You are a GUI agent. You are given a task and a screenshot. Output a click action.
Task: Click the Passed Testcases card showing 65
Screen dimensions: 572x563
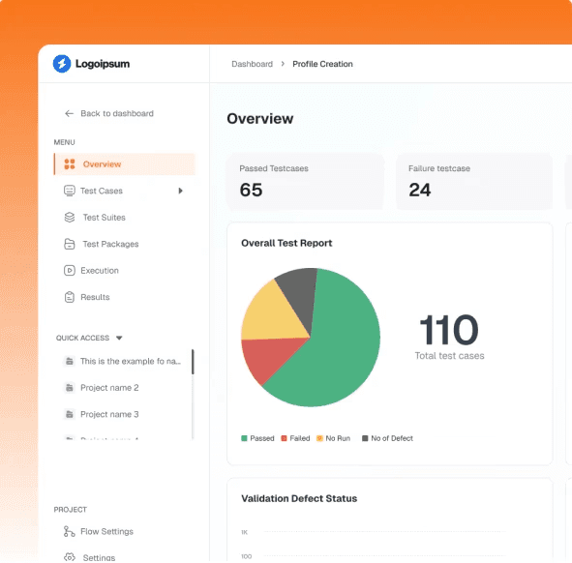tap(305, 181)
